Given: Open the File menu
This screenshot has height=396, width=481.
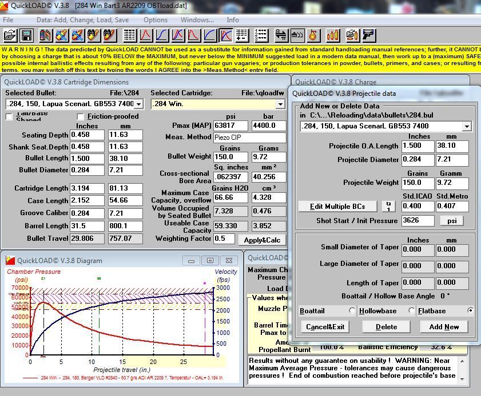Looking at the screenshot, I should [8, 20].
